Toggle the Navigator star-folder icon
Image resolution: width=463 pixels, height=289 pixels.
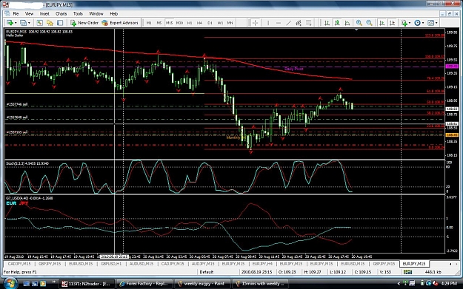[50, 23]
